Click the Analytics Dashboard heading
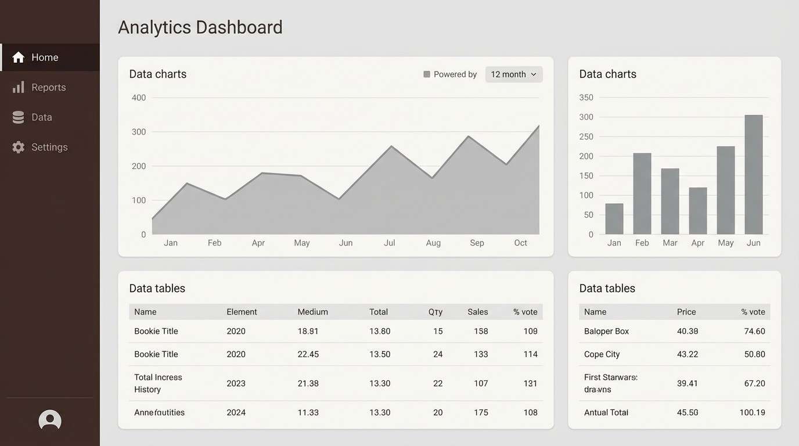Image resolution: width=799 pixels, height=446 pixels. click(200, 27)
